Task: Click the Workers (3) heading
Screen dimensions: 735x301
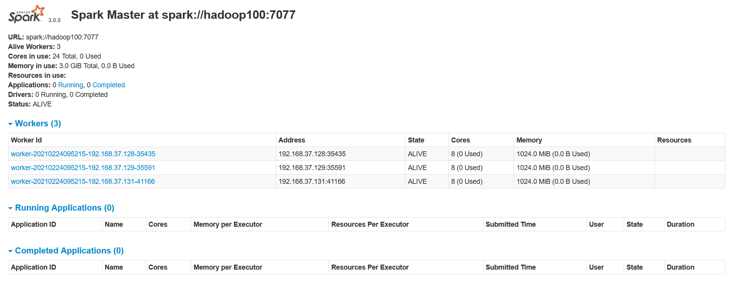Action: (x=38, y=124)
